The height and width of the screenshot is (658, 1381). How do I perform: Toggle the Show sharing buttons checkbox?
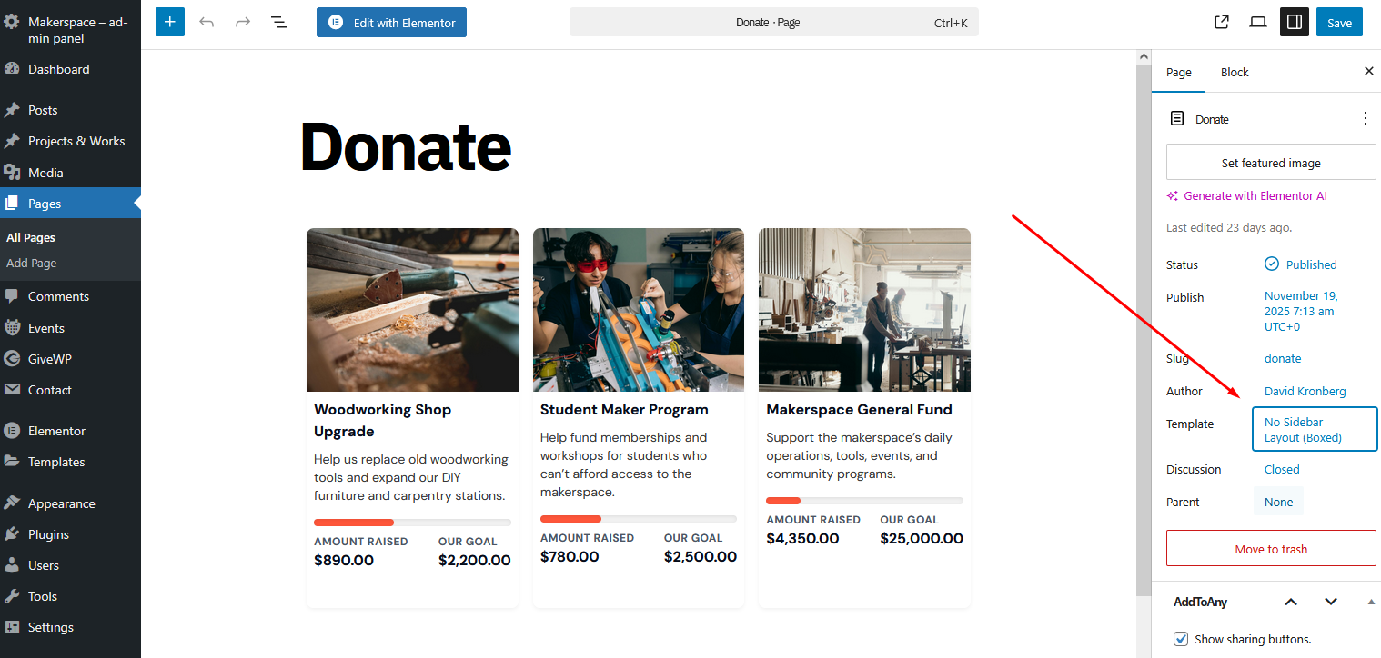[1181, 639]
